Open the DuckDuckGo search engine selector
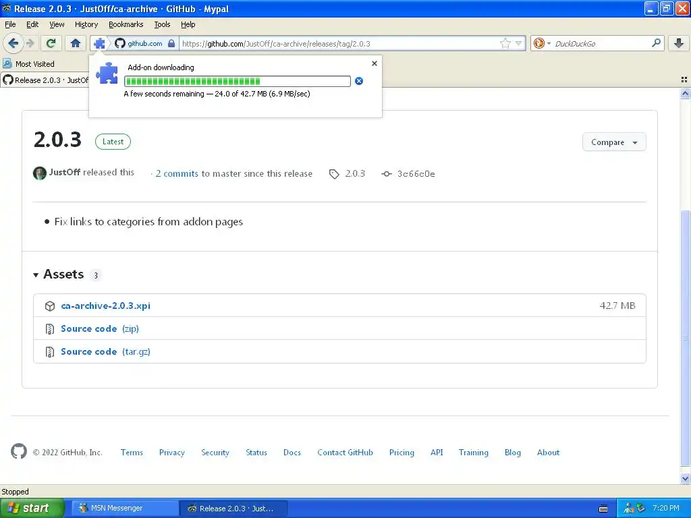691x518 pixels. (542, 43)
